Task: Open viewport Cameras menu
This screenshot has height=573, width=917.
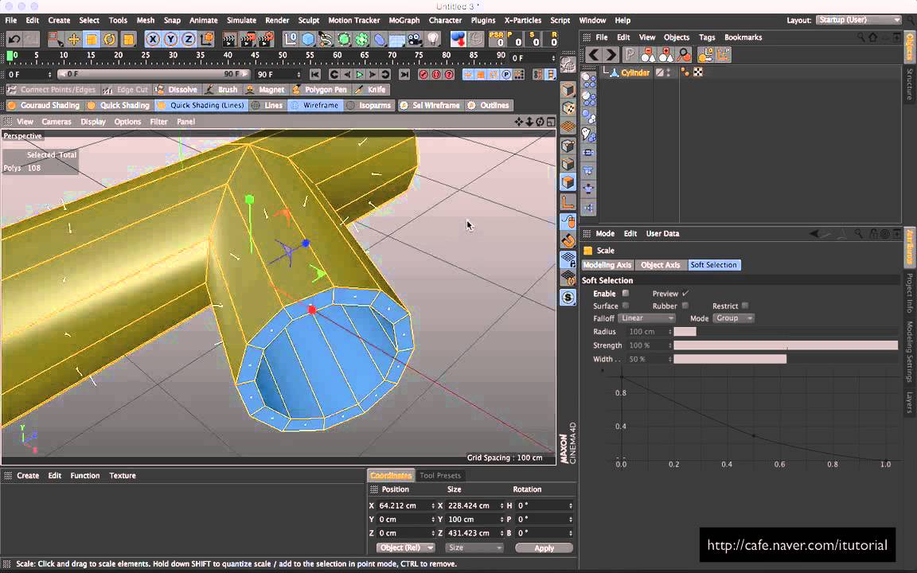Action: [57, 122]
